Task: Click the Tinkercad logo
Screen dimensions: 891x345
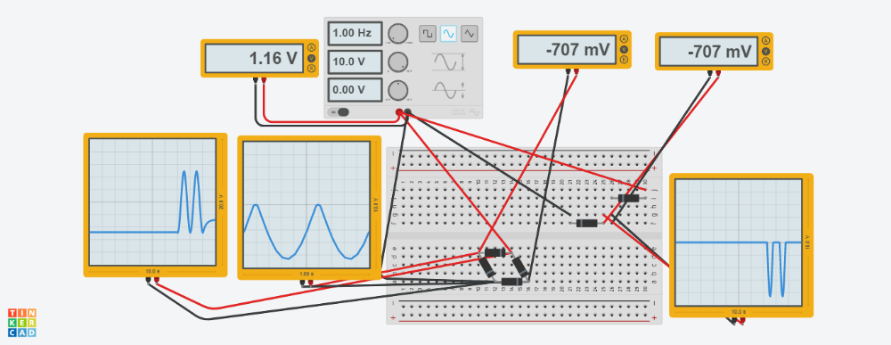Action: coord(22,322)
